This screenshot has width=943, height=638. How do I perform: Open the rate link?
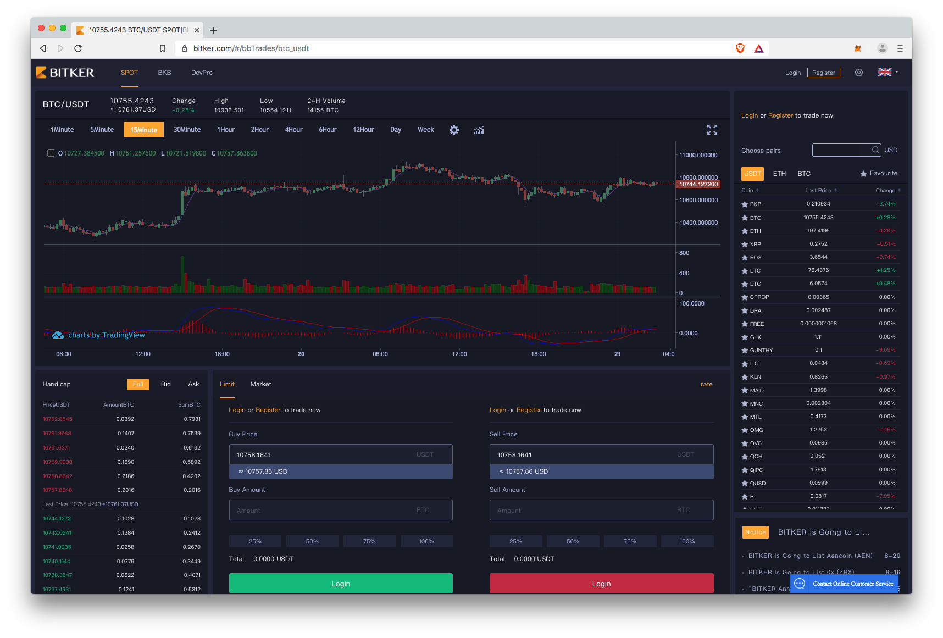coord(706,384)
